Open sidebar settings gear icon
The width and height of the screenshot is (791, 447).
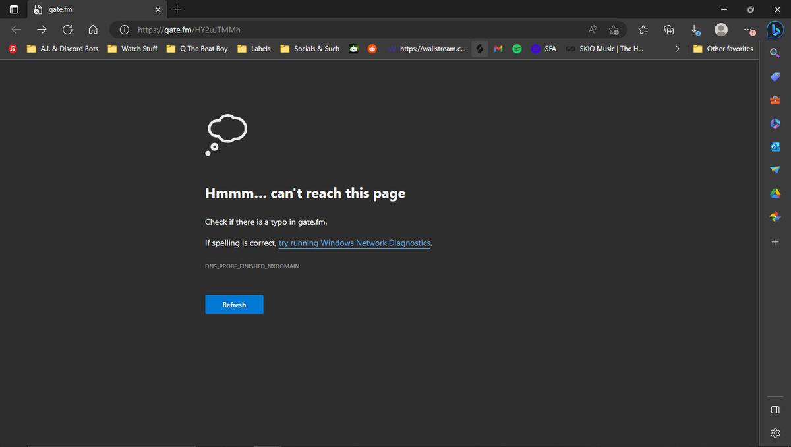point(775,432)
